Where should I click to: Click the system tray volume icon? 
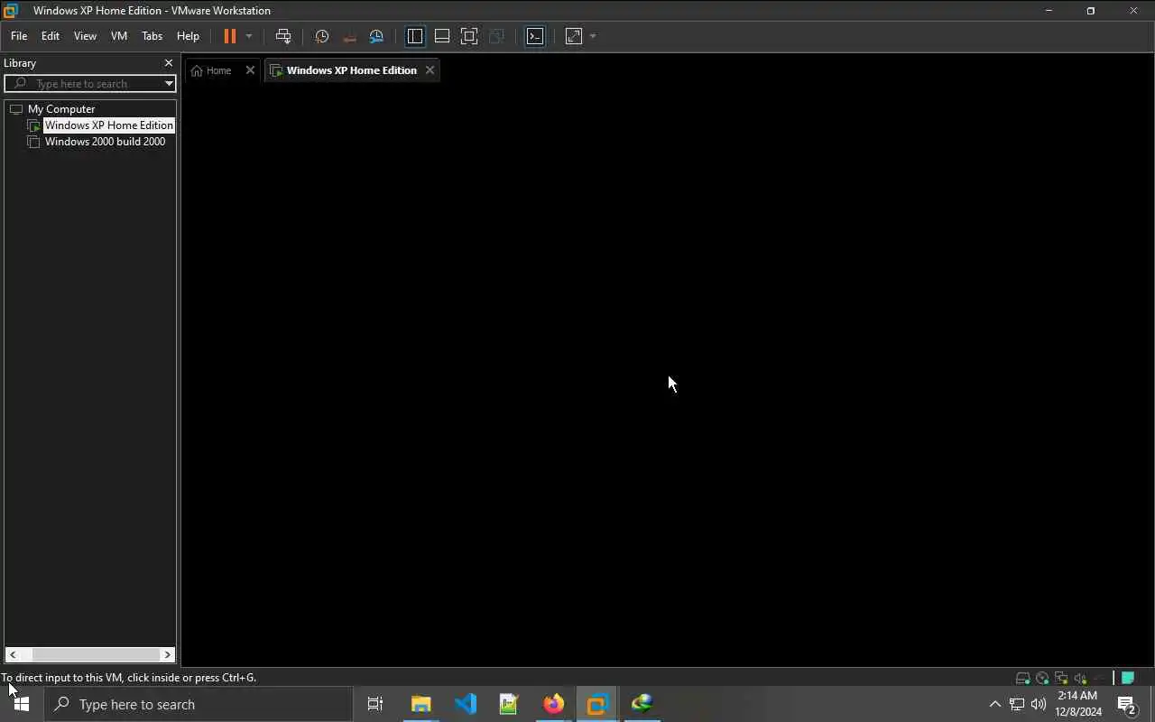1039,704
